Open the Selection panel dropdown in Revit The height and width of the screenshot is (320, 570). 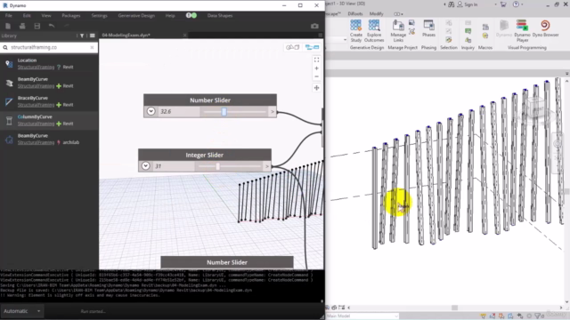click(449, 47)
